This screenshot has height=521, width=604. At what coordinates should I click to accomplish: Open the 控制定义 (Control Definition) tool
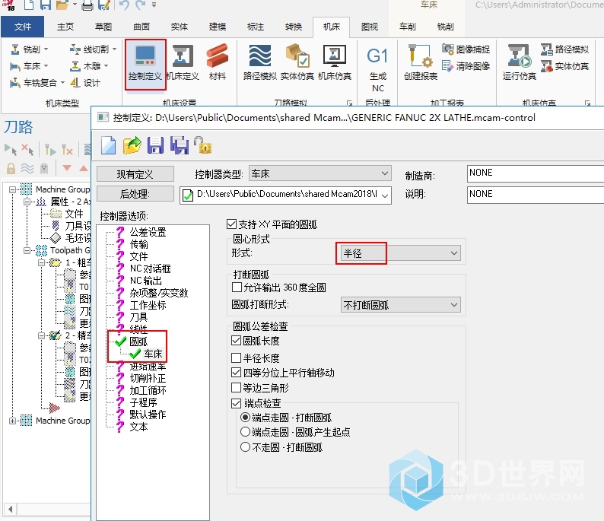(145, 64)
